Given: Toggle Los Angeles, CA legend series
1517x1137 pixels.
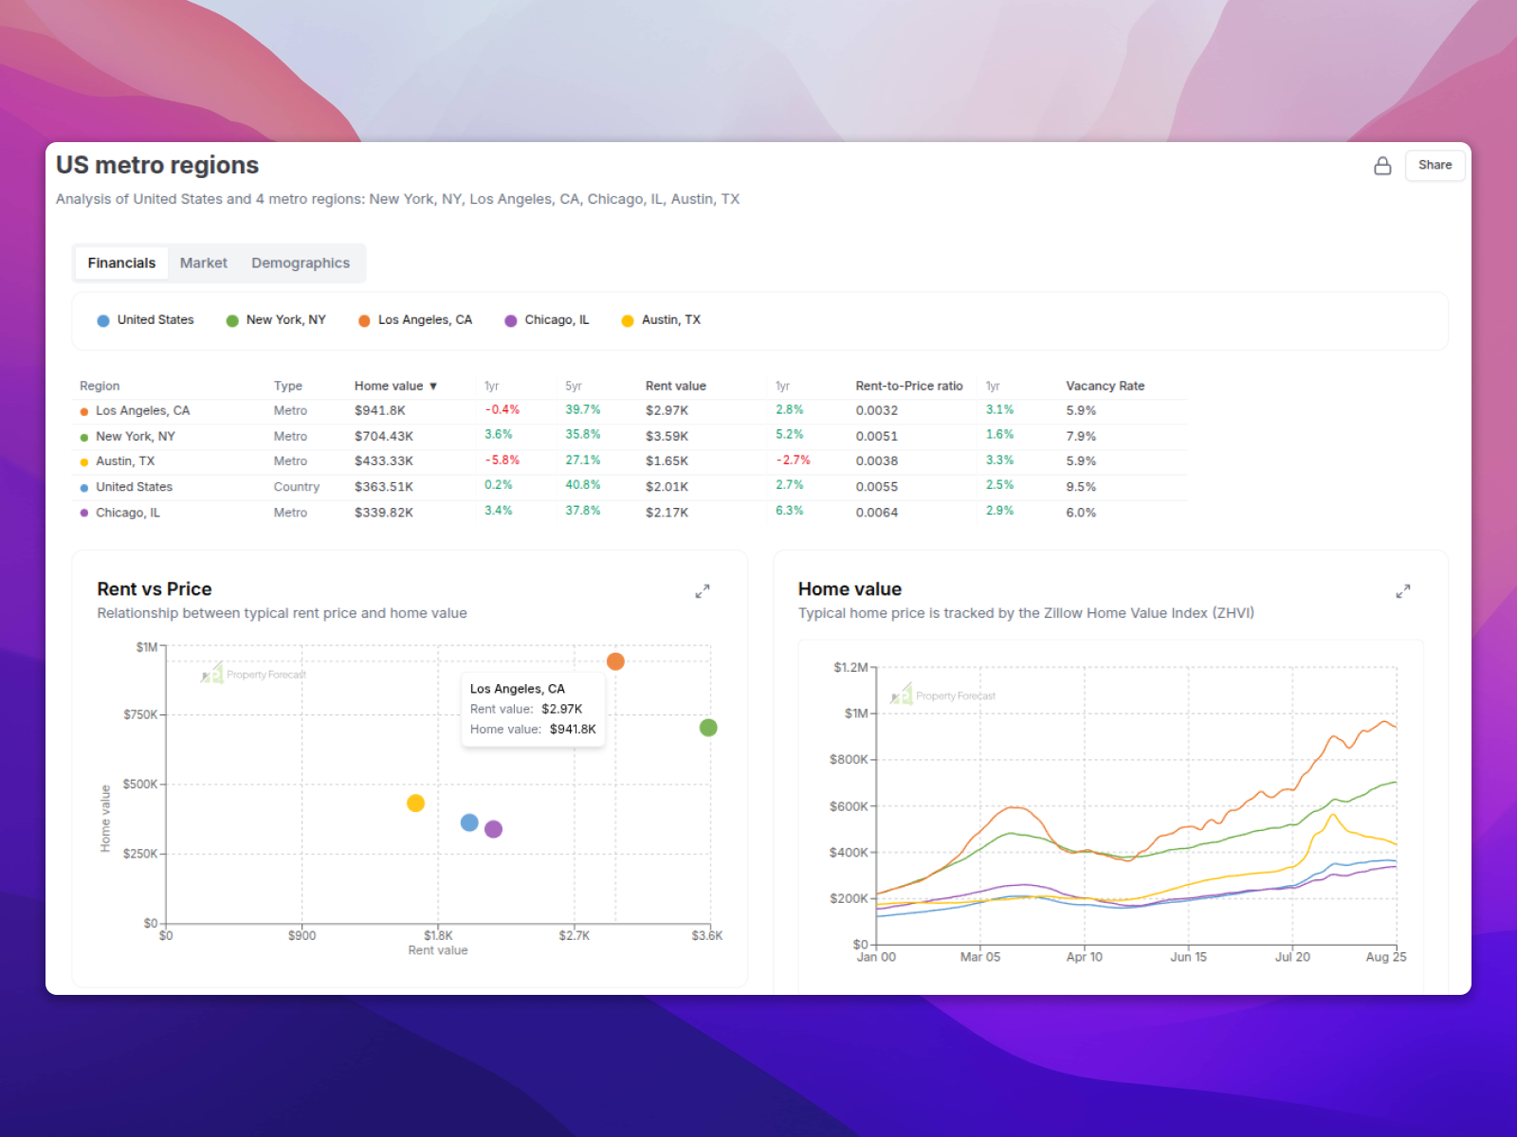Looking at the screenshot, I should coord(415,320).
